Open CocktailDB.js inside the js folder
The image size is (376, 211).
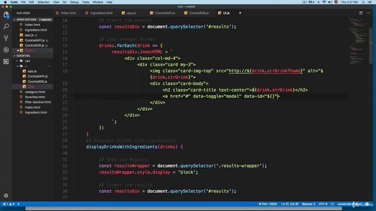coord(37,81)
